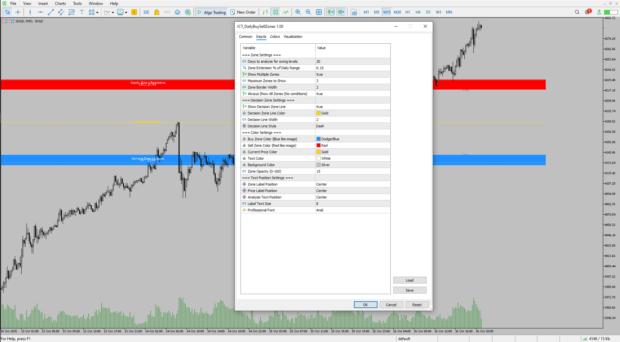
Task: Open the search magnifier icon
Action: pos(577,12)
